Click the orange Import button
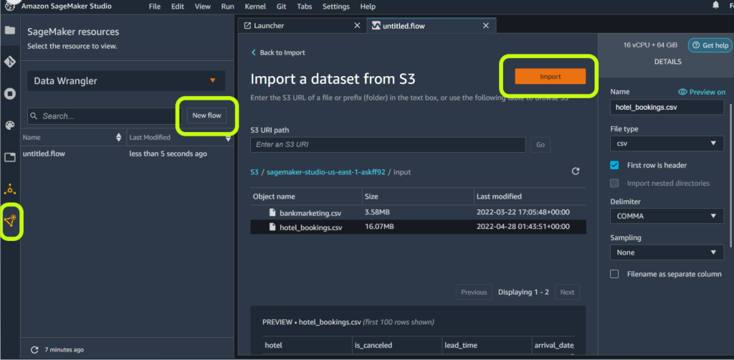This screenshot has height=360, width=734. tap(550, 76)
